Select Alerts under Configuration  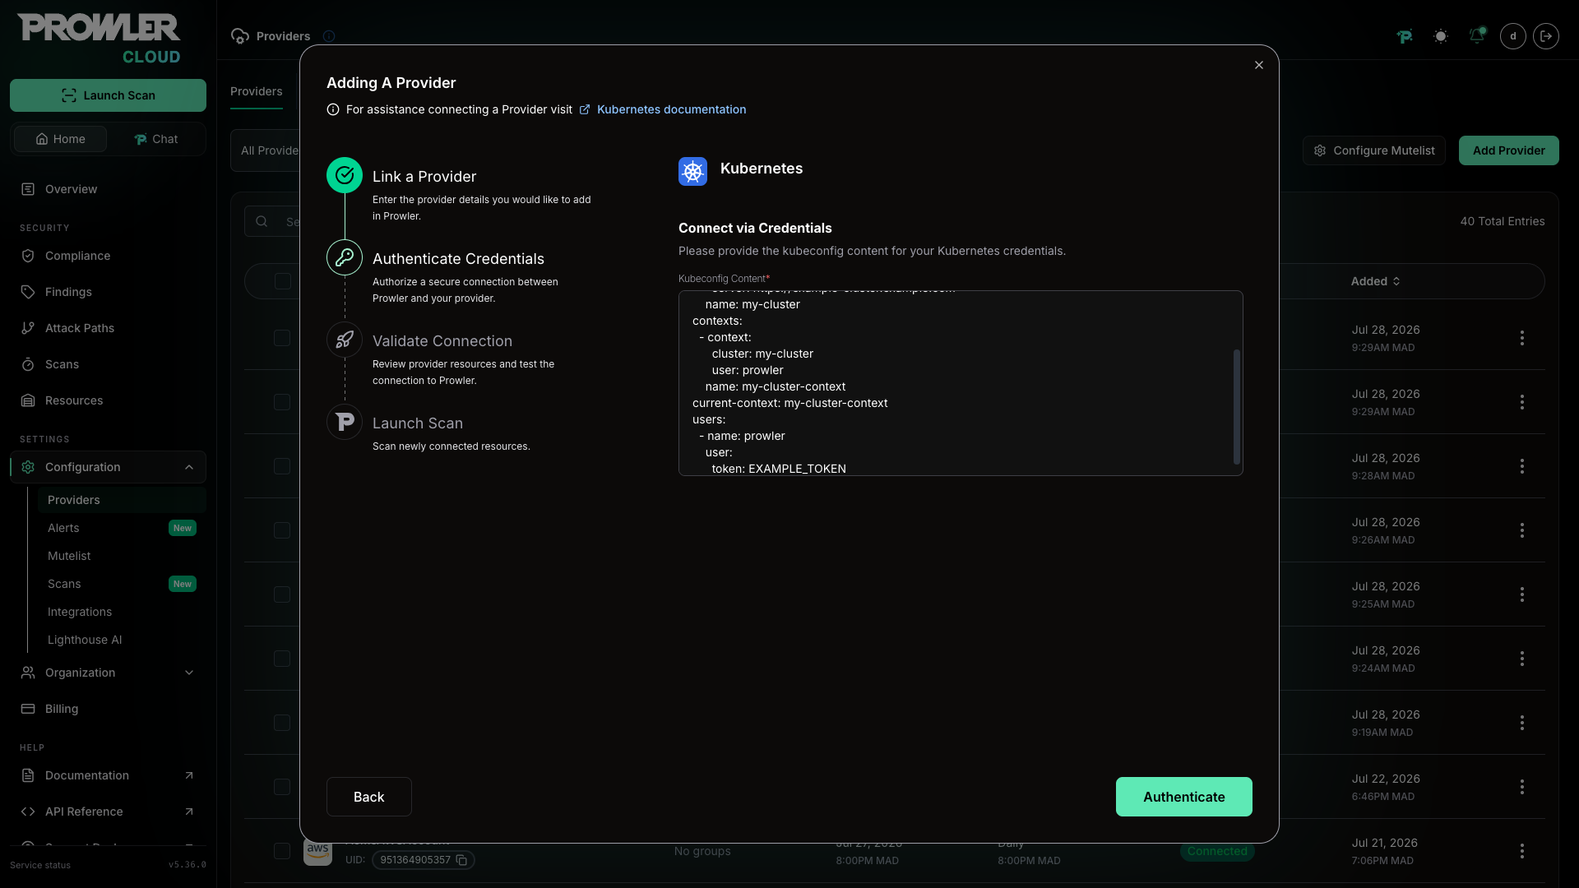coord(63,528)
